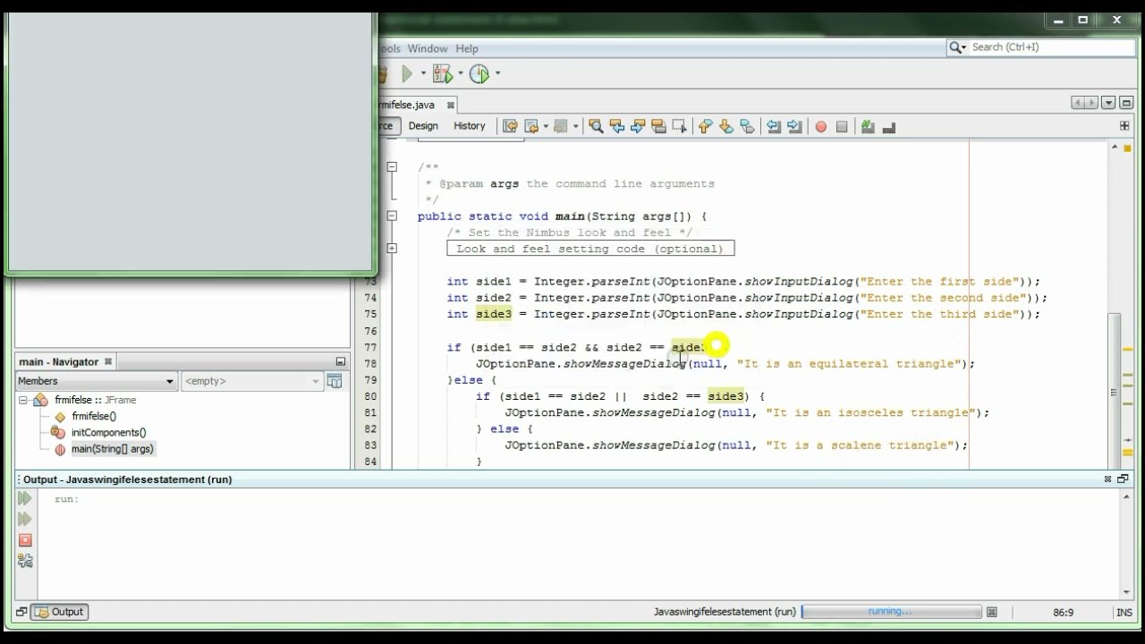Collapse the main method code fold

click(392, 216)
